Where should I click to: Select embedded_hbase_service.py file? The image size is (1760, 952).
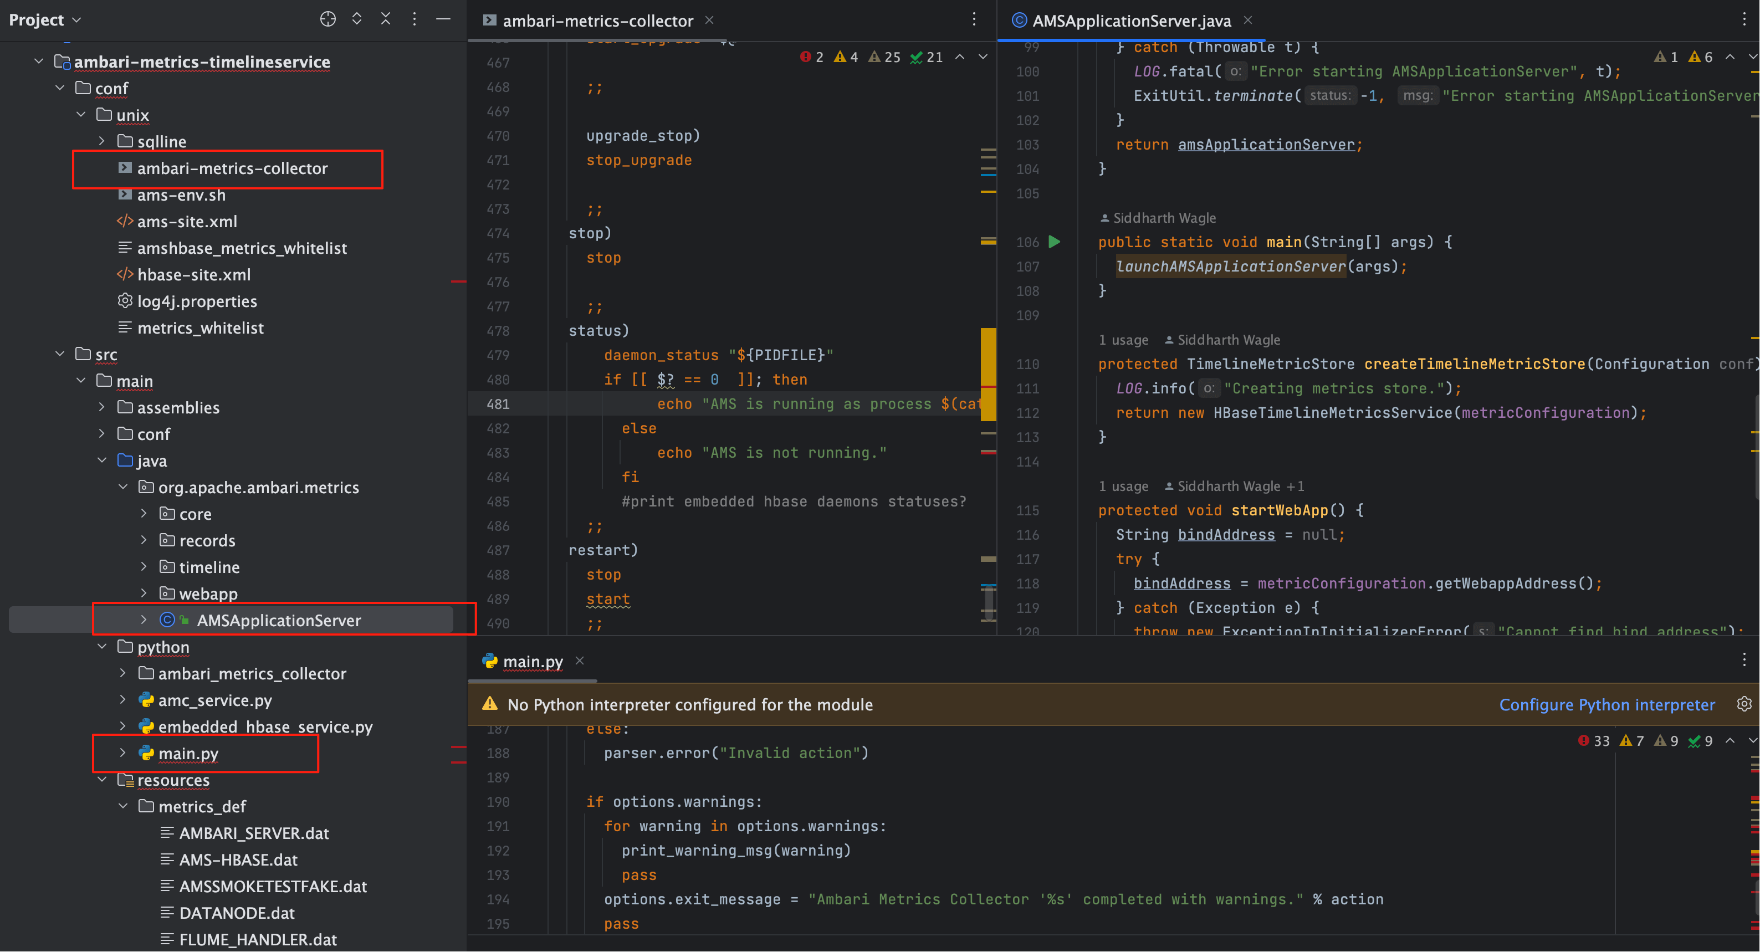(x=265, y=726)
